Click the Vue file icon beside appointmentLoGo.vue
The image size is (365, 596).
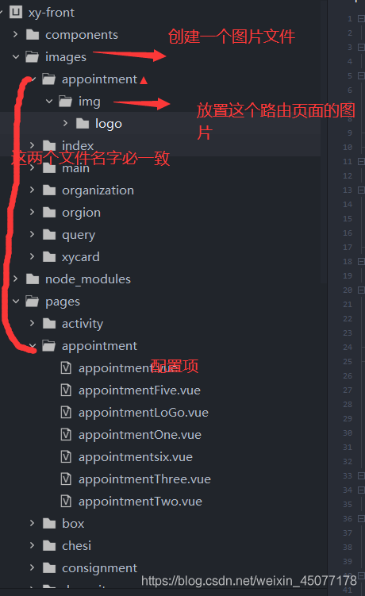tap(66, 413)
